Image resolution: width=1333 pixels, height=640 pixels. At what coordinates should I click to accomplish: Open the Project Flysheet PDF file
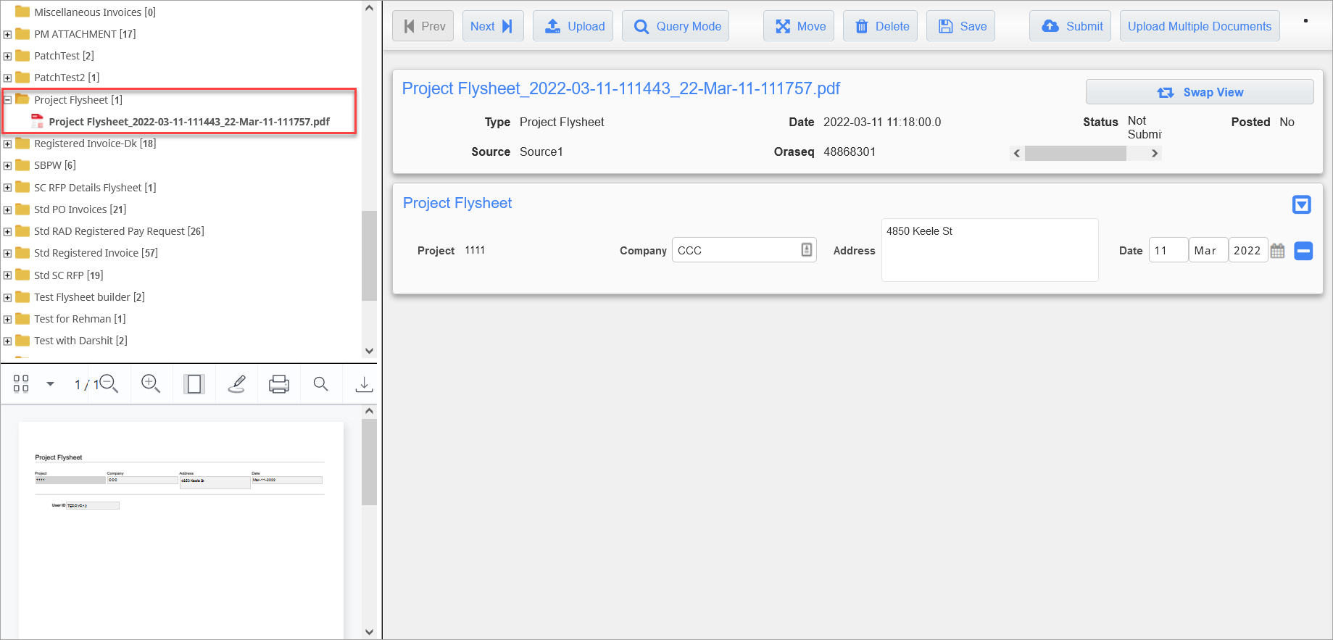tap(188, 122)
